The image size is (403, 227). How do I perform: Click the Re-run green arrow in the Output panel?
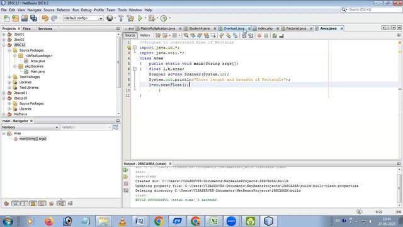tap(126, 170)
